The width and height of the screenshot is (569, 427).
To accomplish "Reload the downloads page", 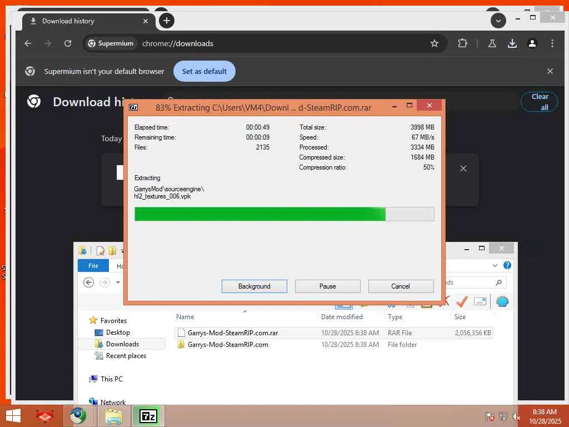I will (x=67, y=43).
